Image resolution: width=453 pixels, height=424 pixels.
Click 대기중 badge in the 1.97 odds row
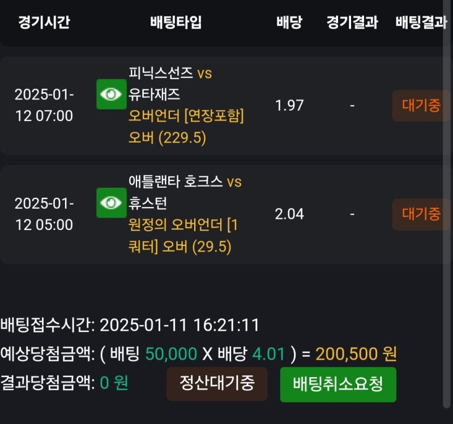tap(421, 106)
